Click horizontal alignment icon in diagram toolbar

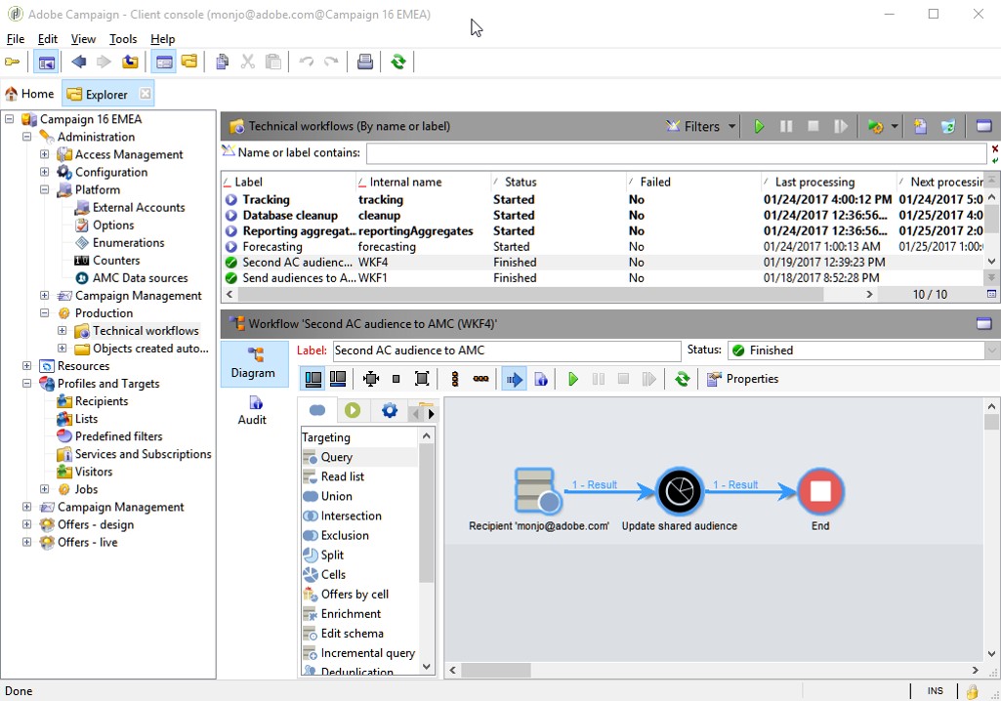480,379
